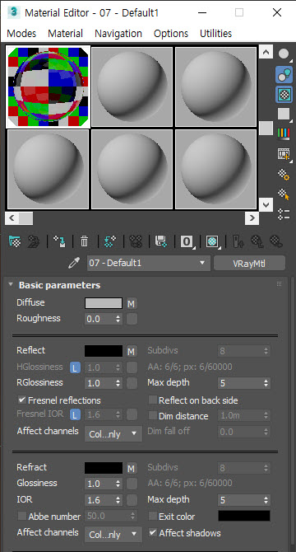Click the trash can Reset Material icon
Image resolution: width=296 pixels, height=552 pixels.
click(x=84, y=241)
